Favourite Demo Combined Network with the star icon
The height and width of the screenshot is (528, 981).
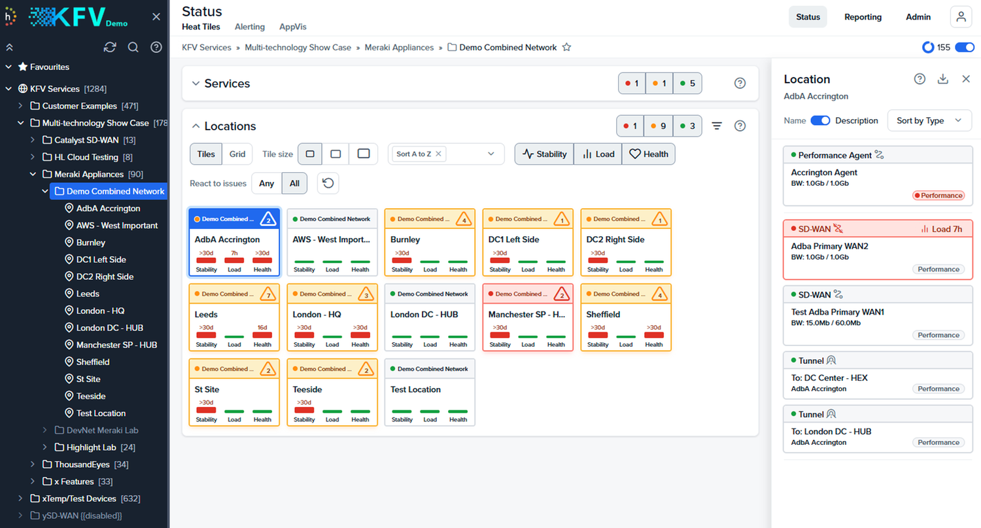[x=567, y=47]
